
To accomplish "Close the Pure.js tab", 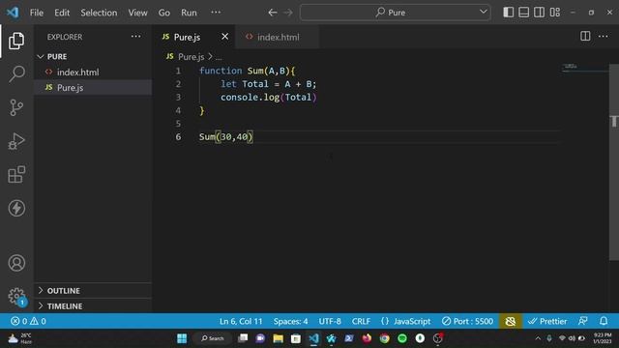I will (224, 37).
